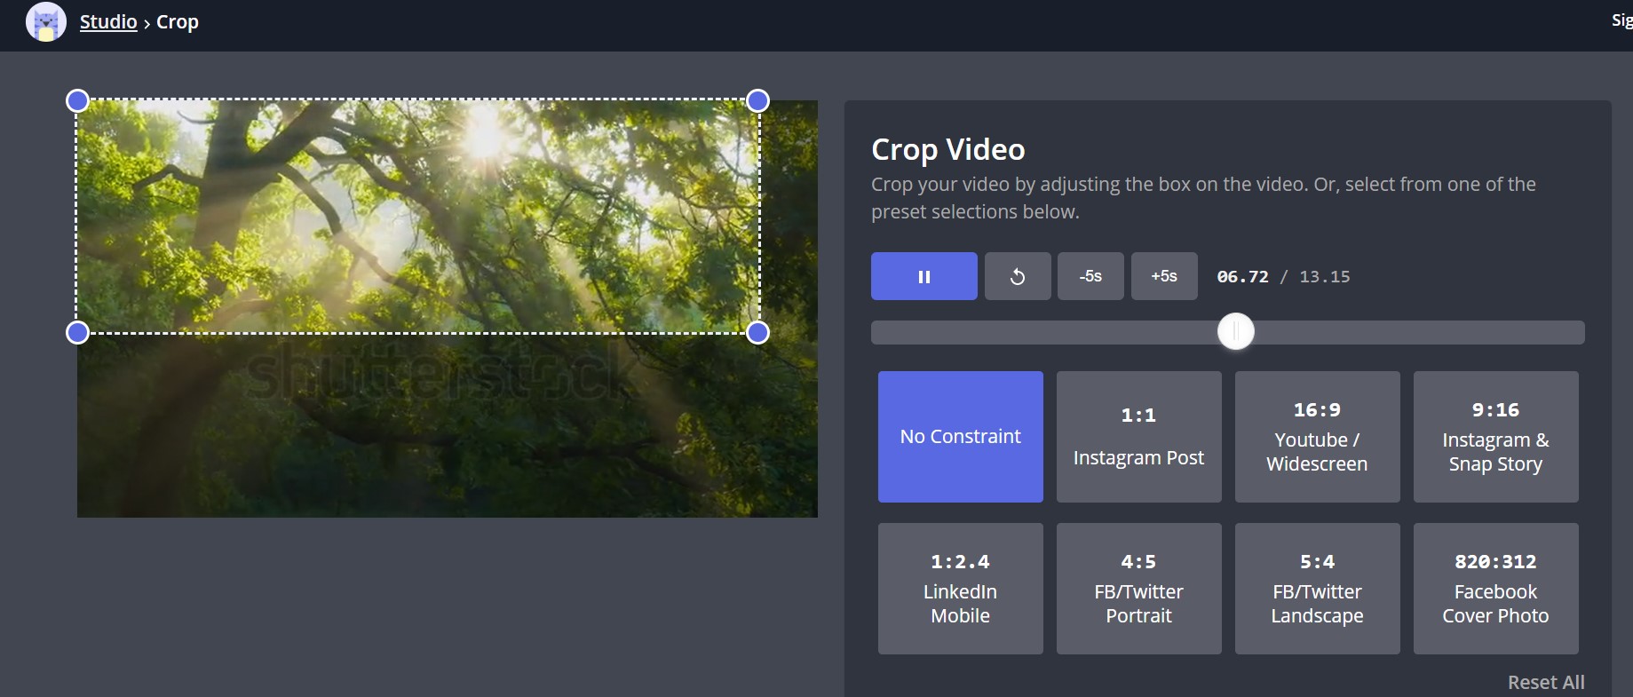The height and width of the screenshot is (697, 1633).
Task: Click the bottom-left crop handle
Action: 78,333
